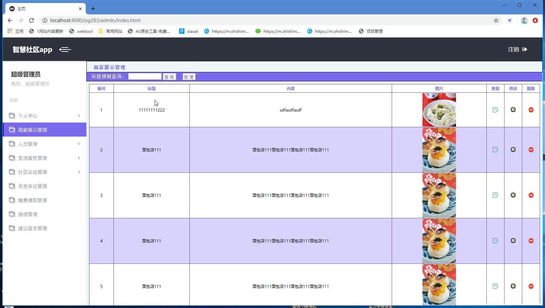
Task: Click the 查看 (view) icon for record 1
Action: (495, 109)
